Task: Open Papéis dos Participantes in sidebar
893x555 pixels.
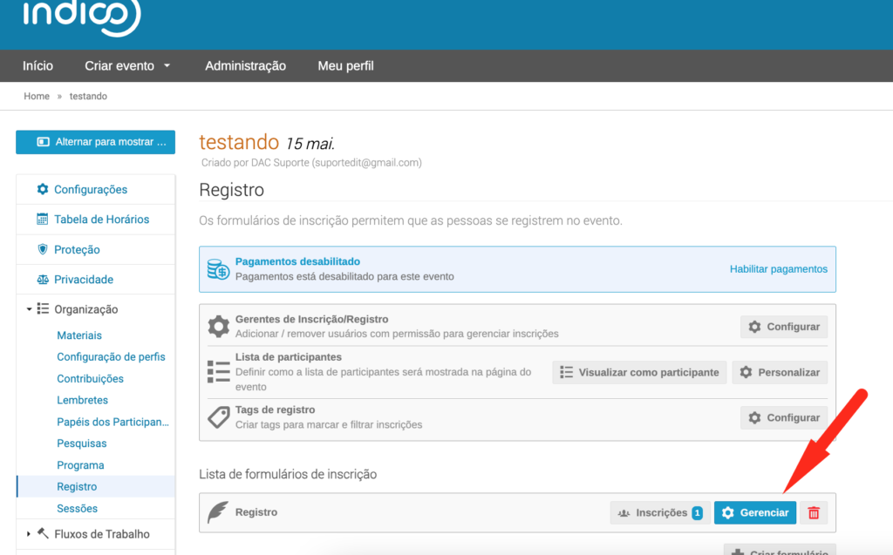Action: point(112,422)
